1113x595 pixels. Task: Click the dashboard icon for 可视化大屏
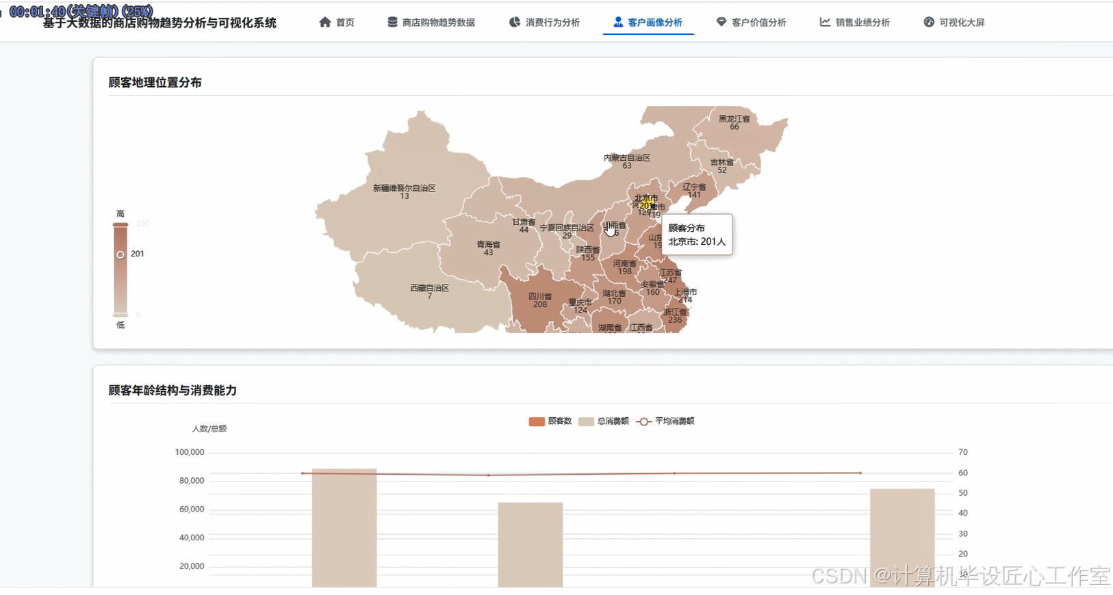[x=929, y=22]
